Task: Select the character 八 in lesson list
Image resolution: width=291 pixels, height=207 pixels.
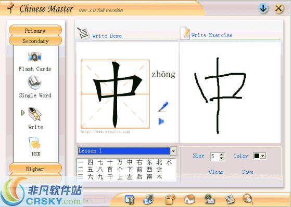Action: pos(100,170)
